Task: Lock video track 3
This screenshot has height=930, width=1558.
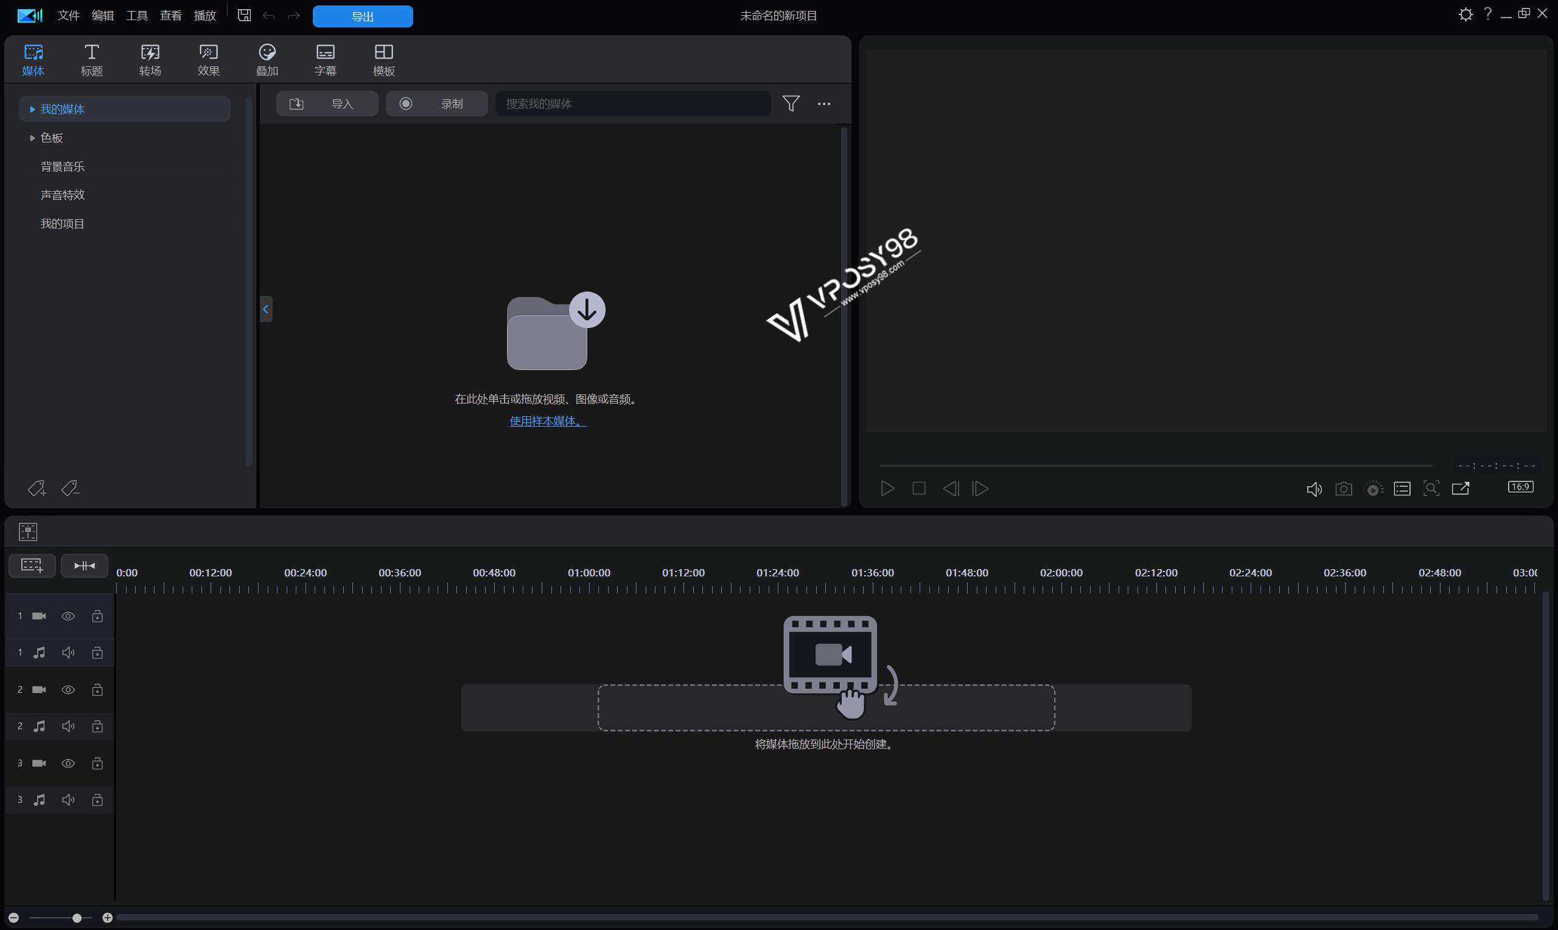Action: click(x=97, y=763)
